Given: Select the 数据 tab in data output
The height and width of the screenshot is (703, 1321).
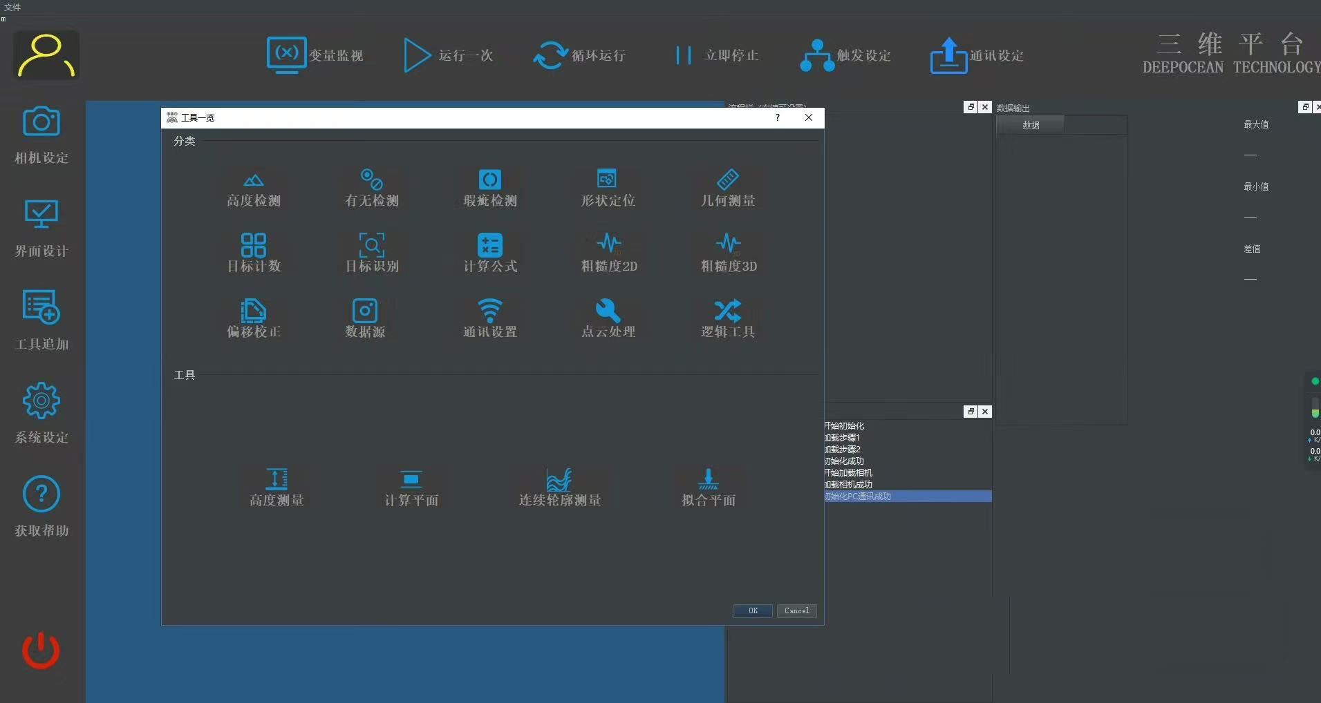Looking at the screenshot, I should (x=1031, y=125).
